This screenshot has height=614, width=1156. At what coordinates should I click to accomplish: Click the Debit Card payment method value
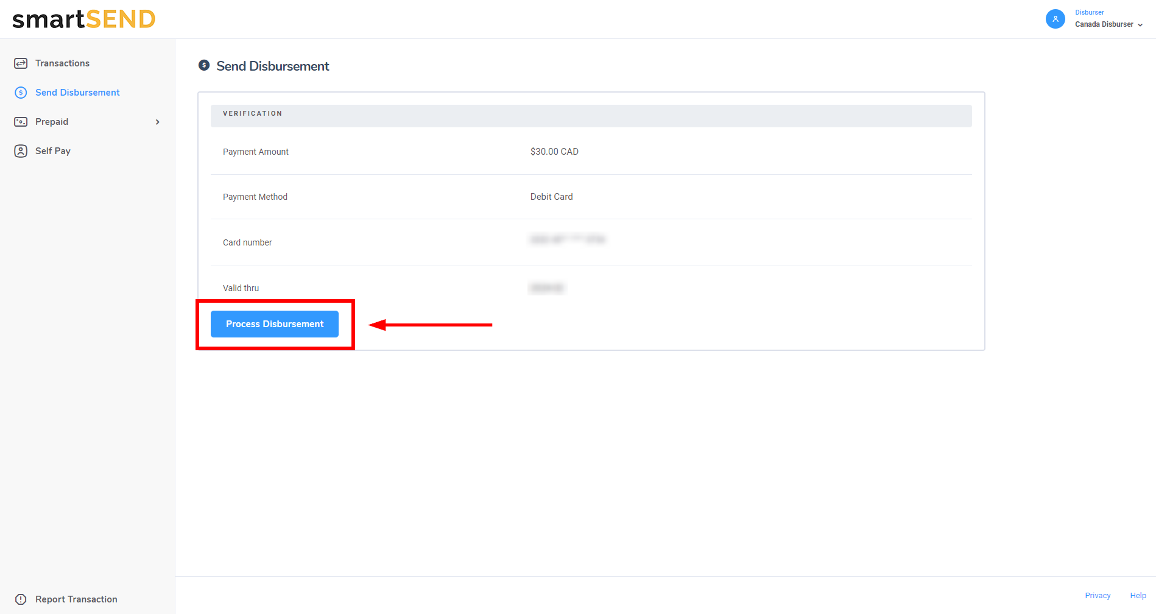[x=551, y=197]
